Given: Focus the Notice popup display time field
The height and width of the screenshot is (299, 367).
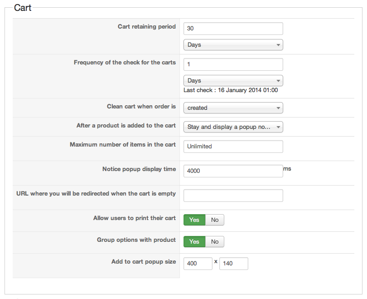Looking at the screenshot, I should pyautogui.click(x=233, y=171).
